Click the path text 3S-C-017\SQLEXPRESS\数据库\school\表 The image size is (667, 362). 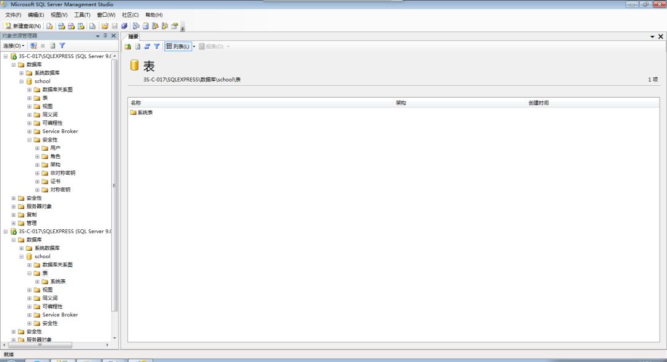point(192,80)
